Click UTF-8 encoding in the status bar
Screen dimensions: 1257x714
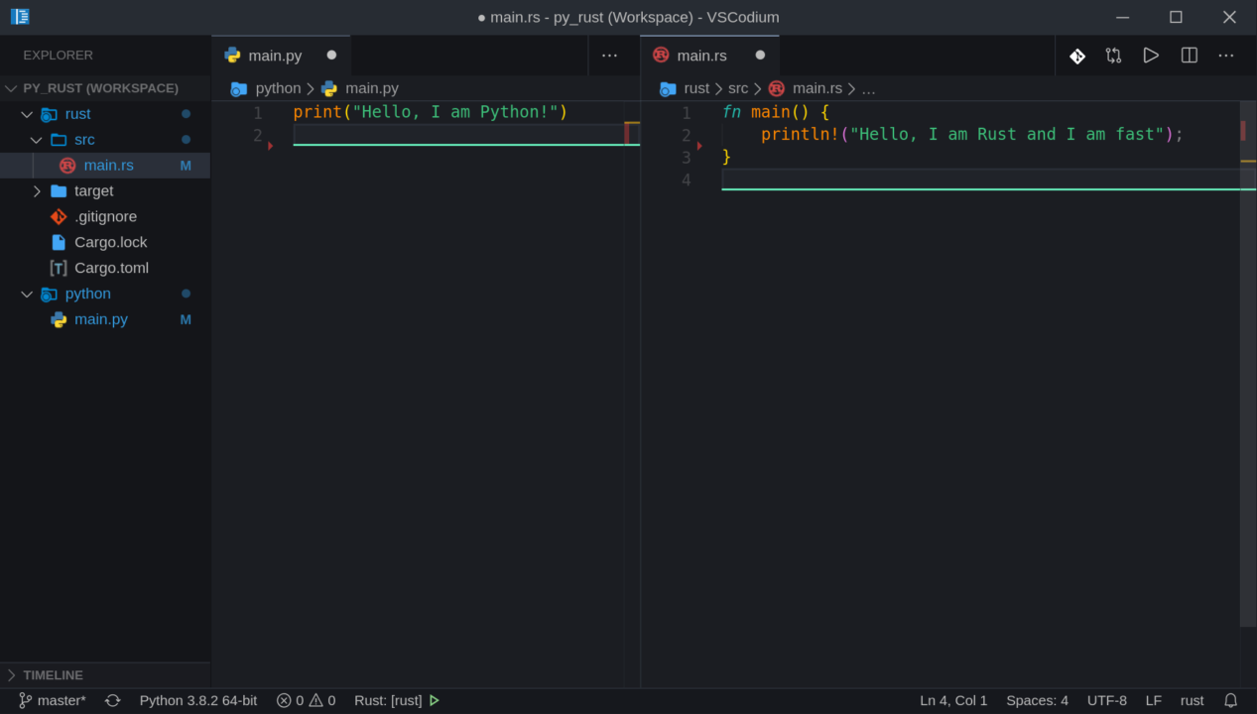click(1107, 700)
